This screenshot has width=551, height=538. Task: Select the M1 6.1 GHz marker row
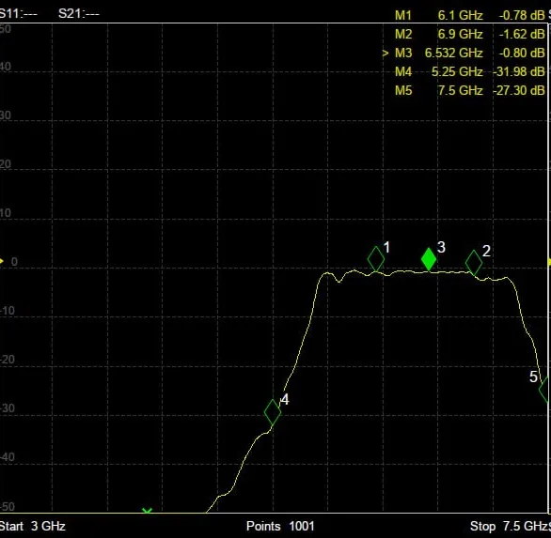(469, 15)
